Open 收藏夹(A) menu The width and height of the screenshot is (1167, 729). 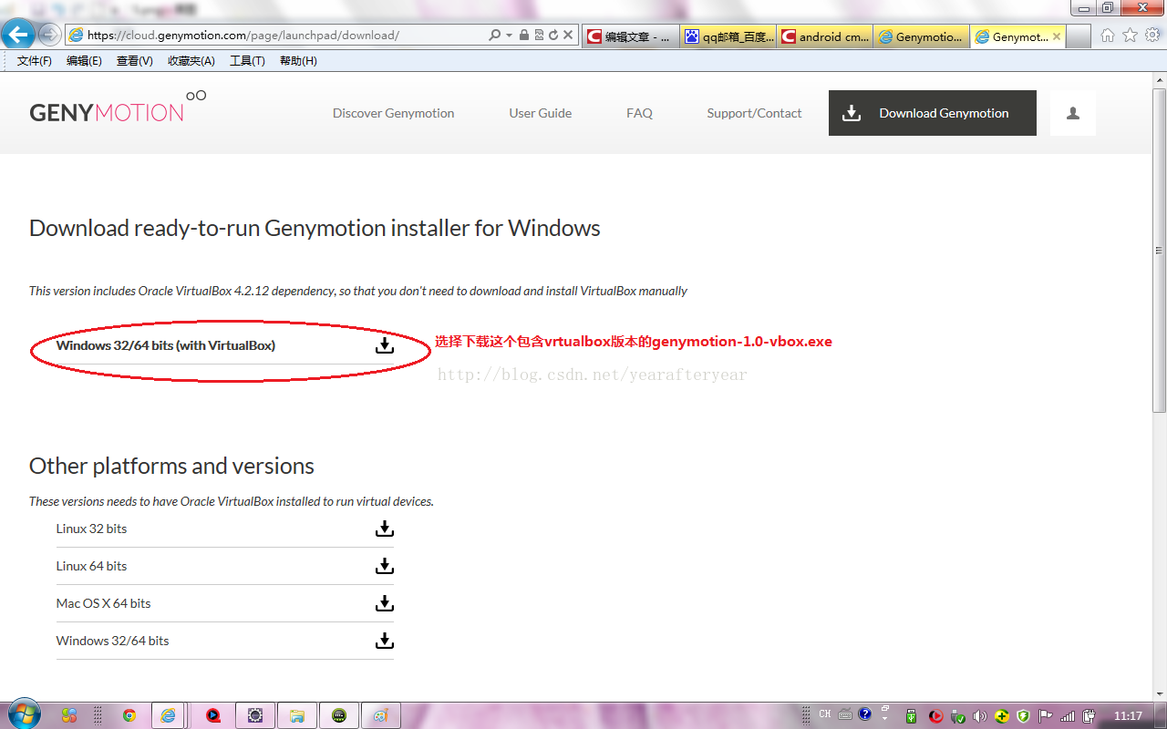pos(191,61)
